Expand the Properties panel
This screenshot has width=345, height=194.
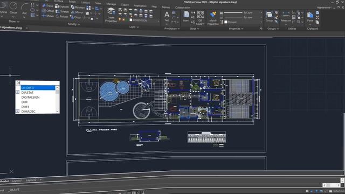point(236,29)
